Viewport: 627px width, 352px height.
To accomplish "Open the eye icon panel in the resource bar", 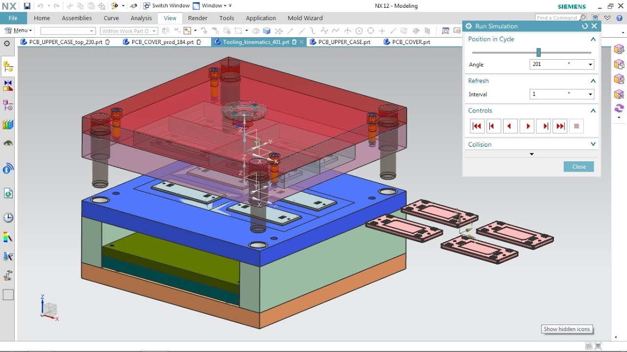I will point(8,143).
